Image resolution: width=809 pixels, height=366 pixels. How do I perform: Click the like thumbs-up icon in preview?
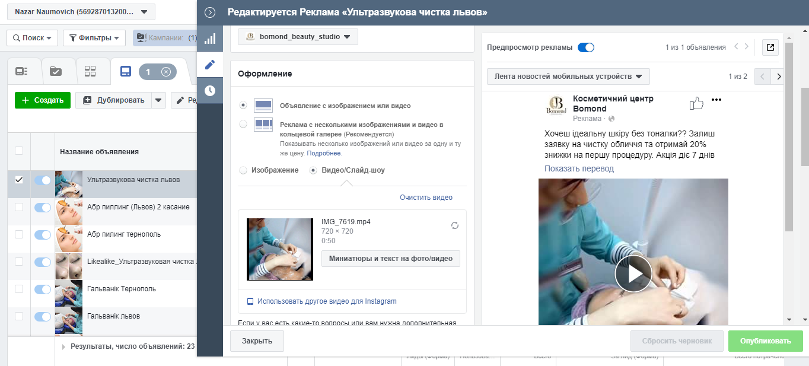pyautogui.click(x=696, y=104)
